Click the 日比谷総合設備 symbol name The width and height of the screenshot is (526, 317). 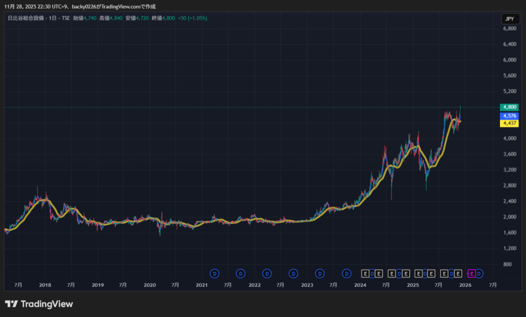(24, 18)
